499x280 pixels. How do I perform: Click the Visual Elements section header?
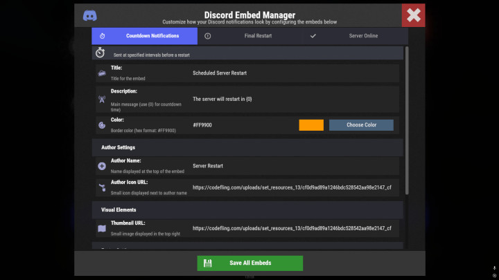click(x=247, y=210)
